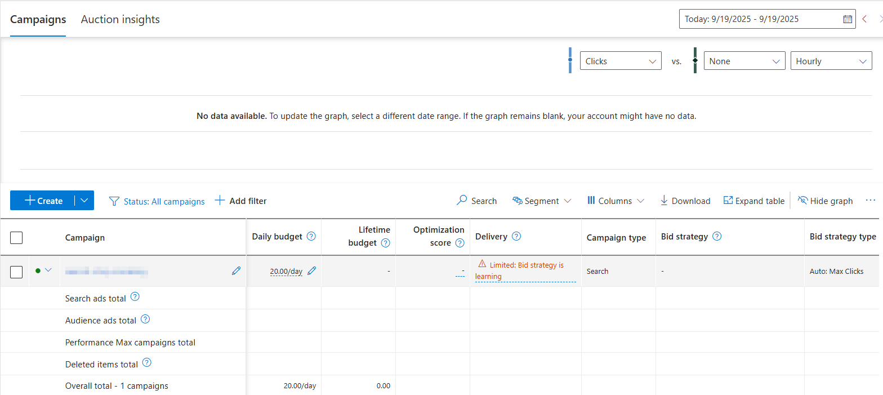Click the Create button
The width and height of the screenshot is (883, 395).
point(42,201)
